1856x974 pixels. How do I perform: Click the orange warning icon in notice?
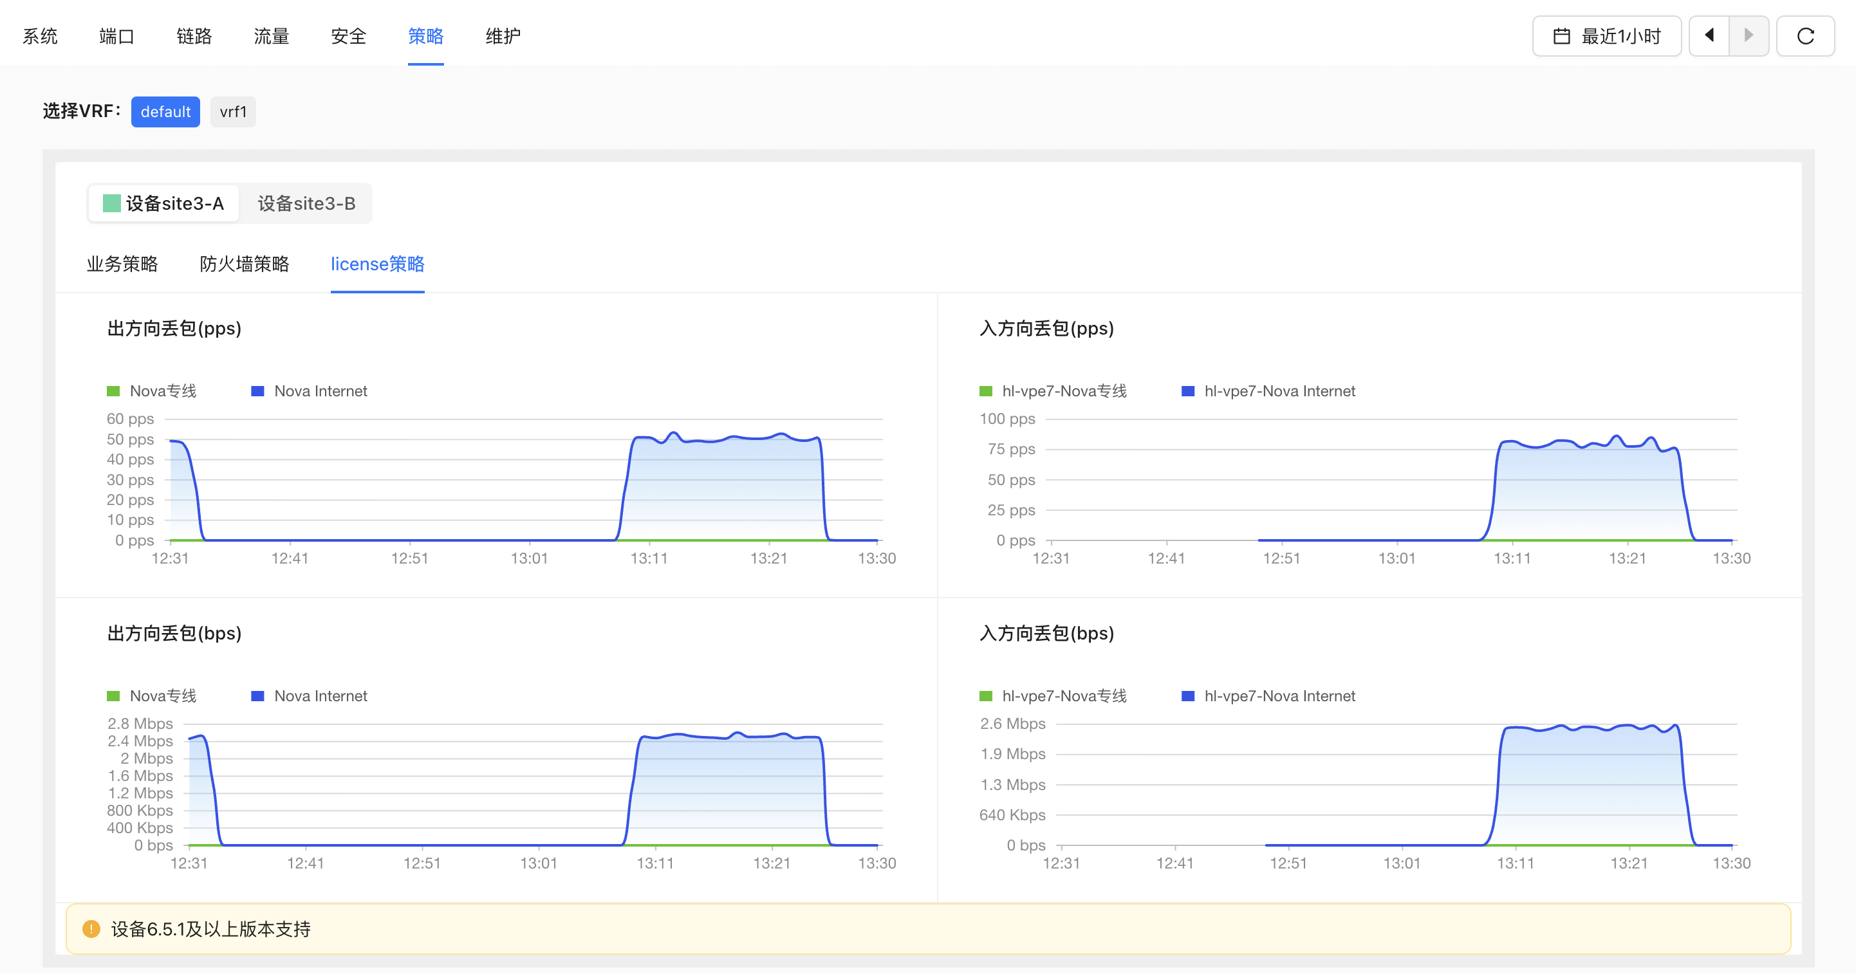pos(91,928)
